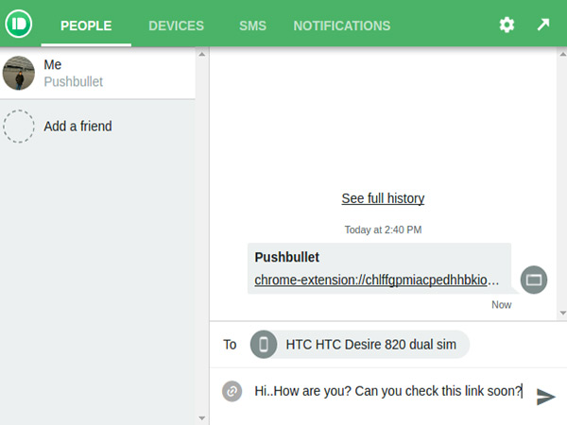Click the To label
The image size is (567, 425).
coord(230,345)
